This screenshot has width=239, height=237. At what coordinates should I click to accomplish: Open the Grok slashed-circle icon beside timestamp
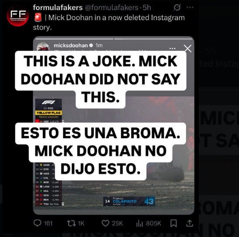pos(177,7)
